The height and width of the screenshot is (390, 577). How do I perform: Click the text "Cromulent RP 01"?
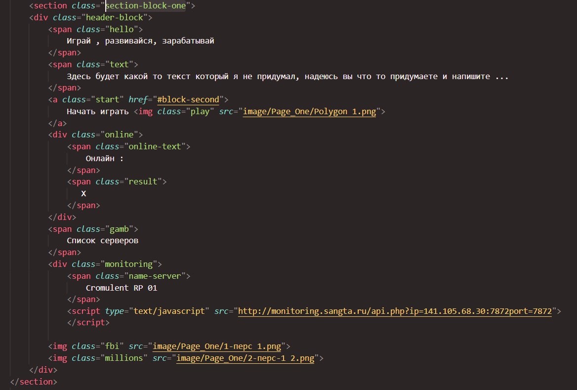pyautogui.click(x=122, y=288)
